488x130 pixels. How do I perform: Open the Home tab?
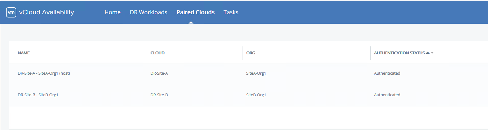click(112, 12)
